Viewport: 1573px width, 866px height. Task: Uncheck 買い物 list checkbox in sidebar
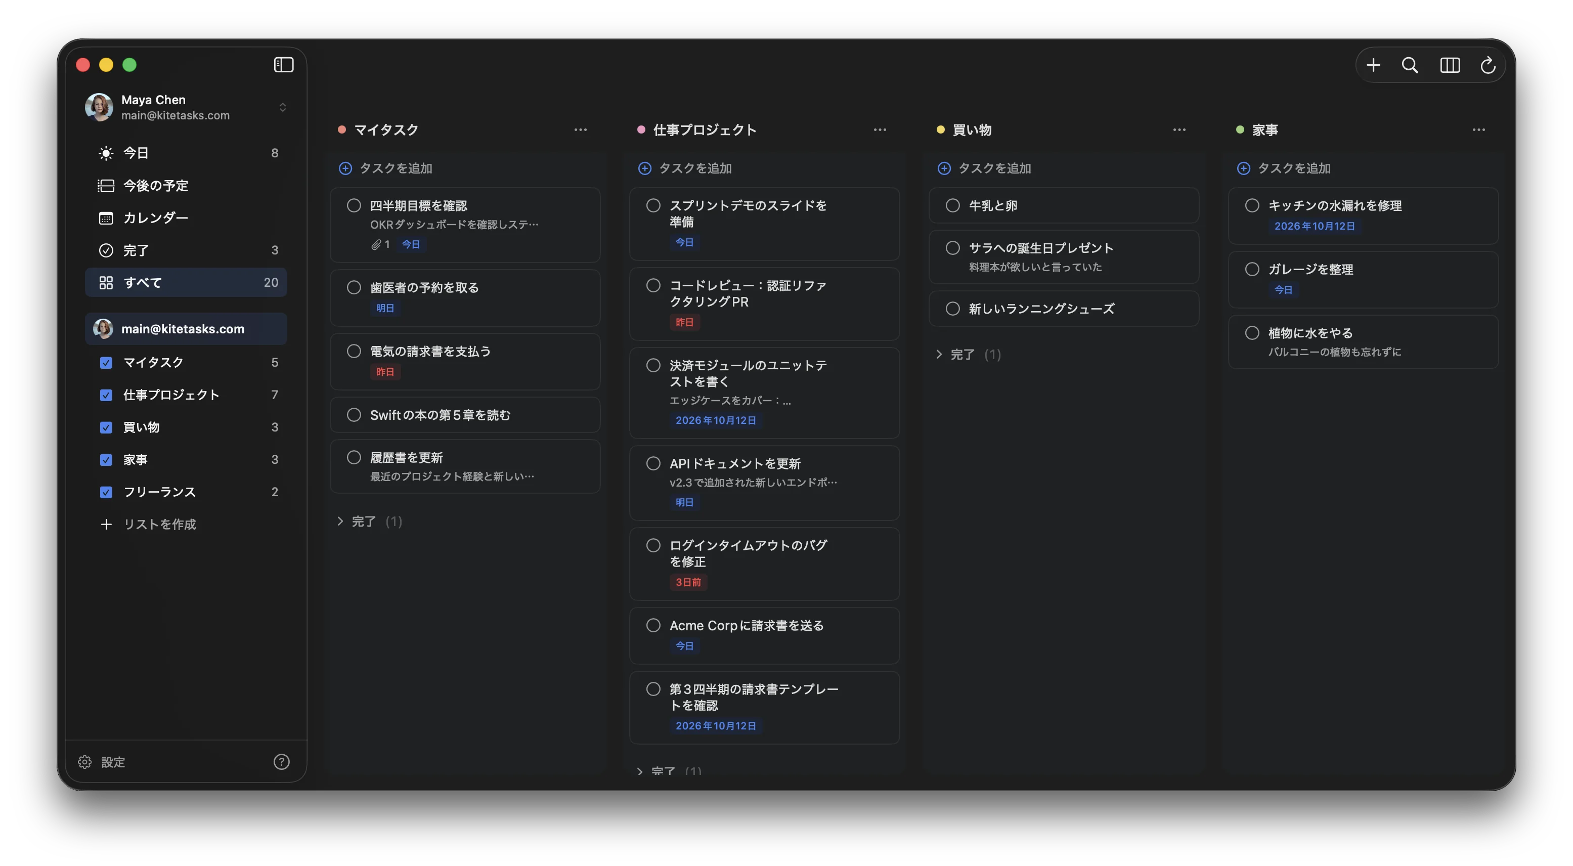point(106,427)
